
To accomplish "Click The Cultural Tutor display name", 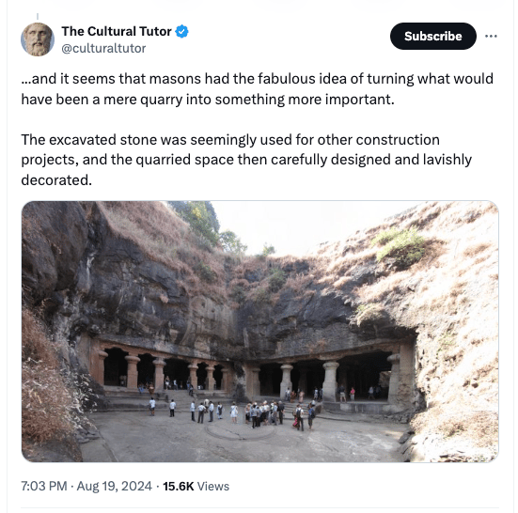I will 117,31.
